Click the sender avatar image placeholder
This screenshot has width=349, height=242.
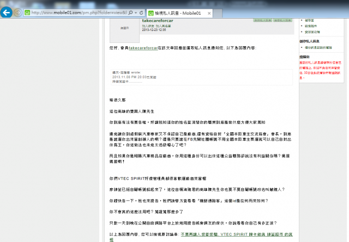[124, 30]
